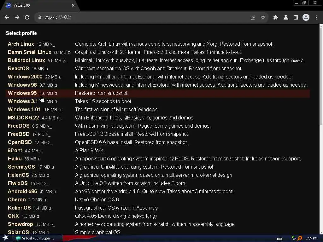Click 'QNX 4.05 Demo disk (no networking)' text

[116, 216]
